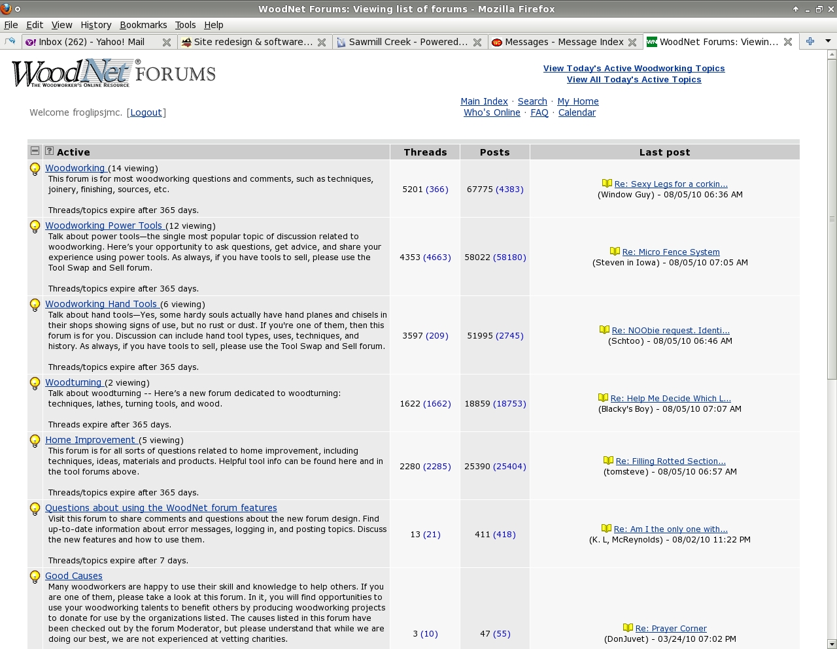Open the Woodturning forum
The image size is (837, 649).
pyautogui.click(x=73, y=382)
